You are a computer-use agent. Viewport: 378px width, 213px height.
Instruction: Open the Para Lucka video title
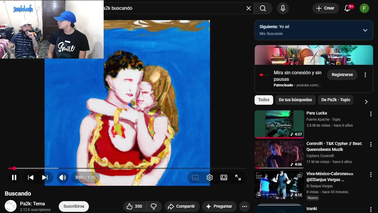pos(317,113)
